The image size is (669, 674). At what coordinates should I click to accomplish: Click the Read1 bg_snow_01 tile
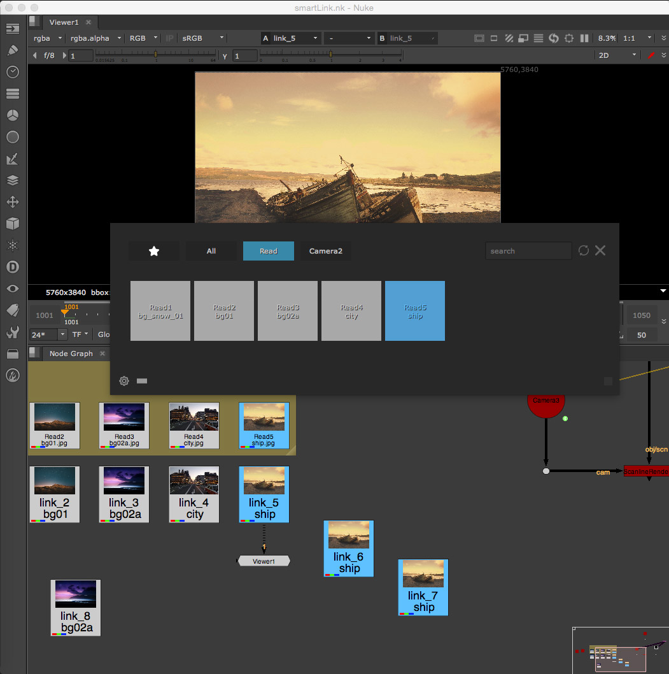[x=160, y=311]
